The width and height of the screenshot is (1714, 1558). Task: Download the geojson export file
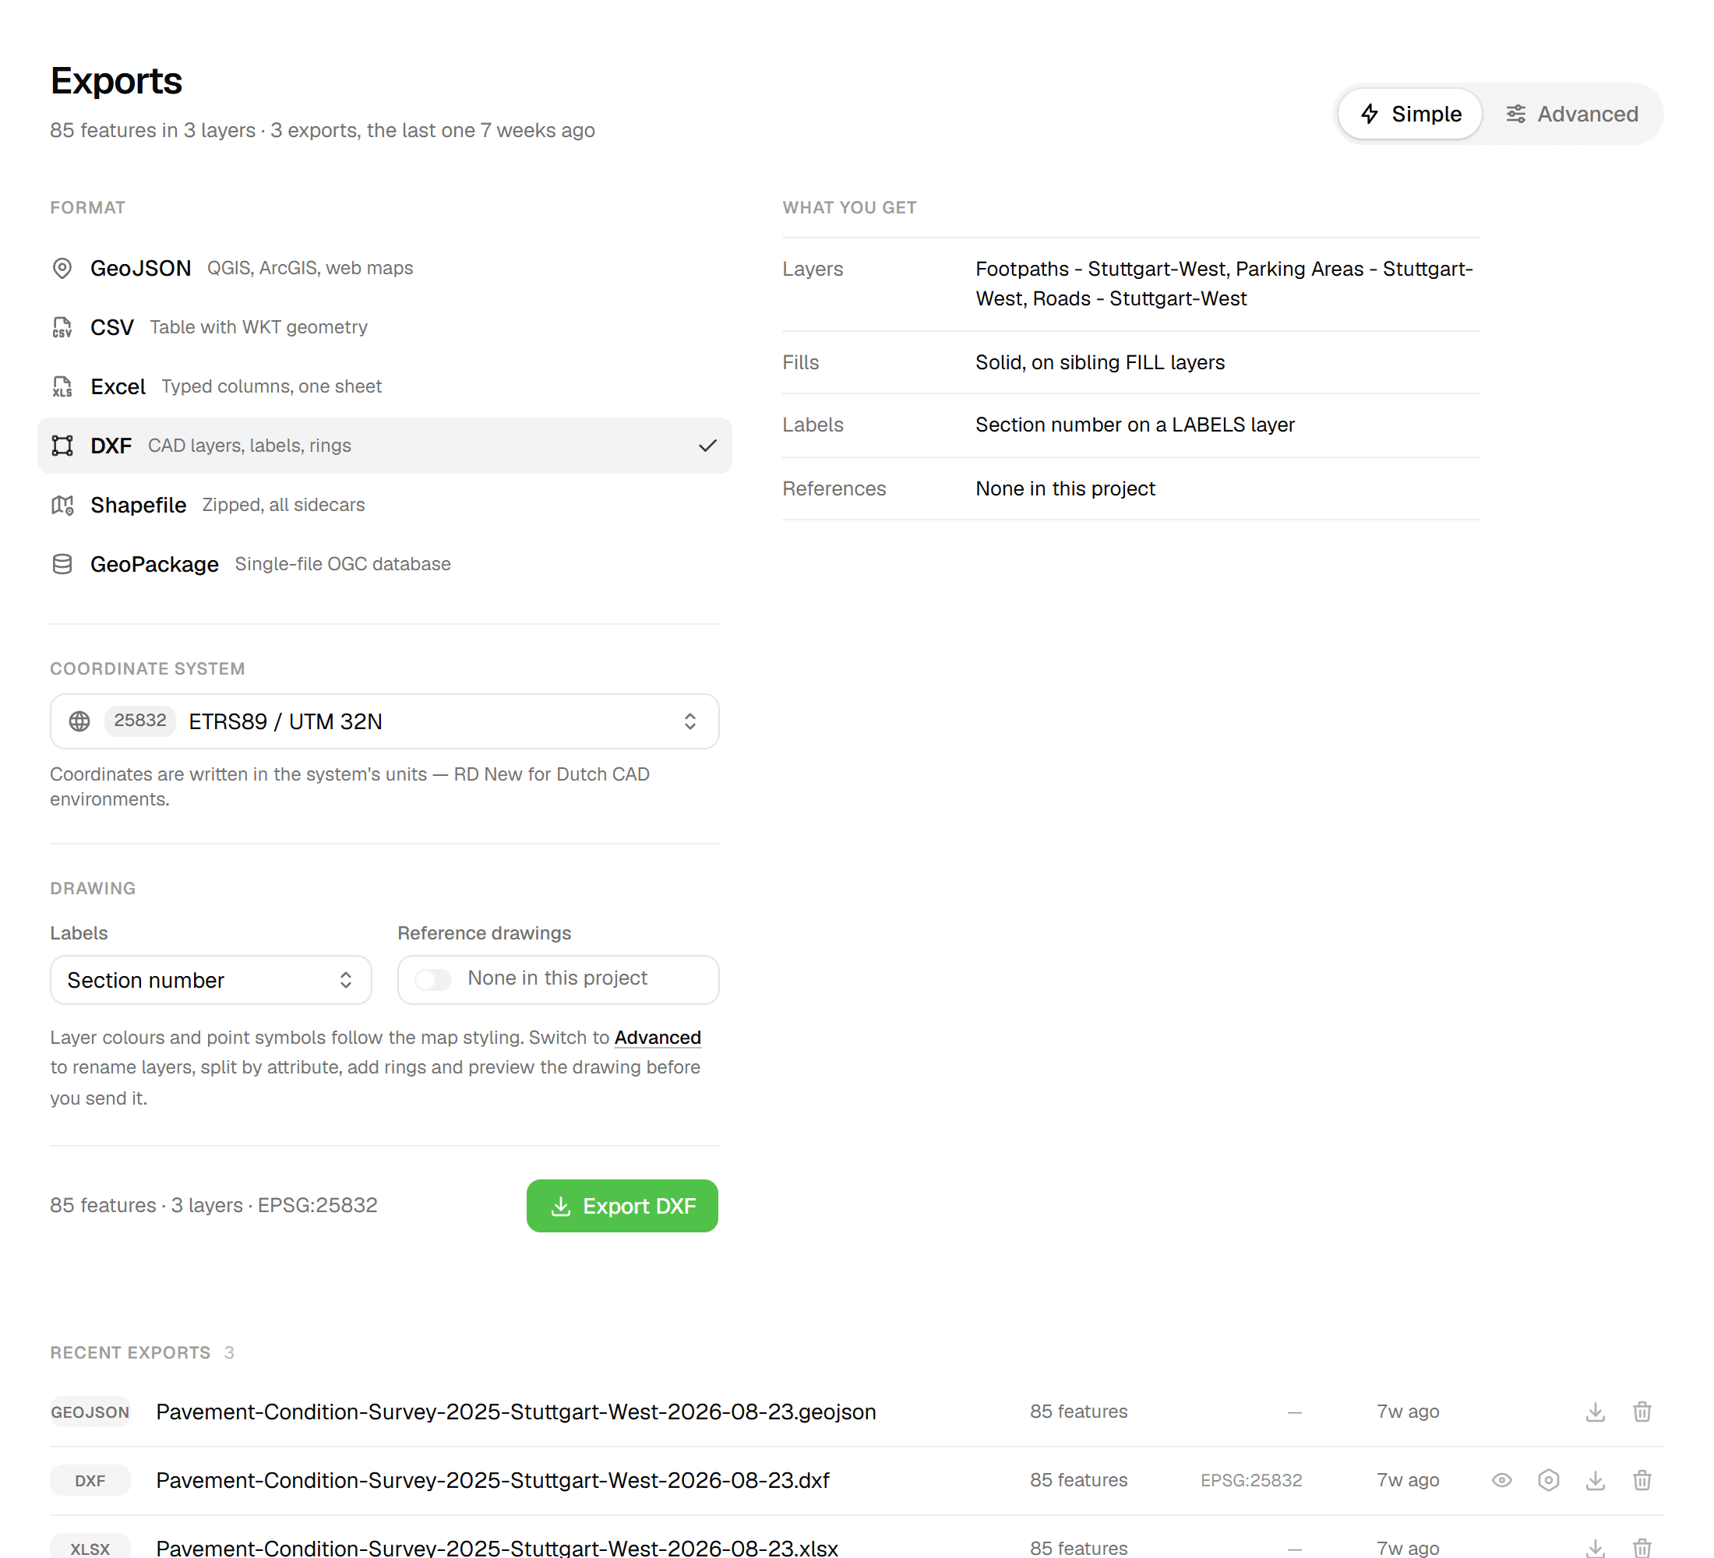coord(1595,1412)
